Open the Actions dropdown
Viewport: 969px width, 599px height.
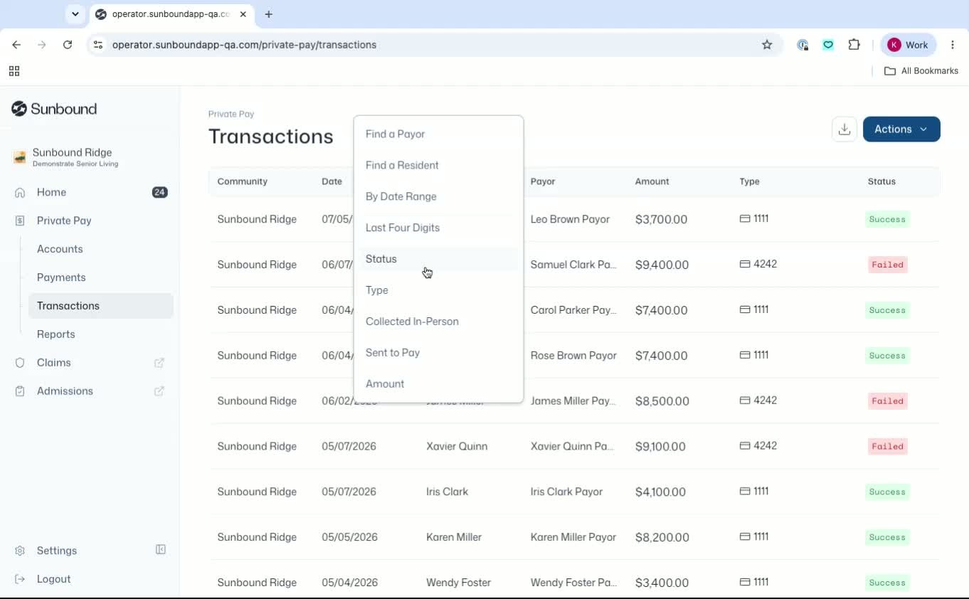point(901,129)
